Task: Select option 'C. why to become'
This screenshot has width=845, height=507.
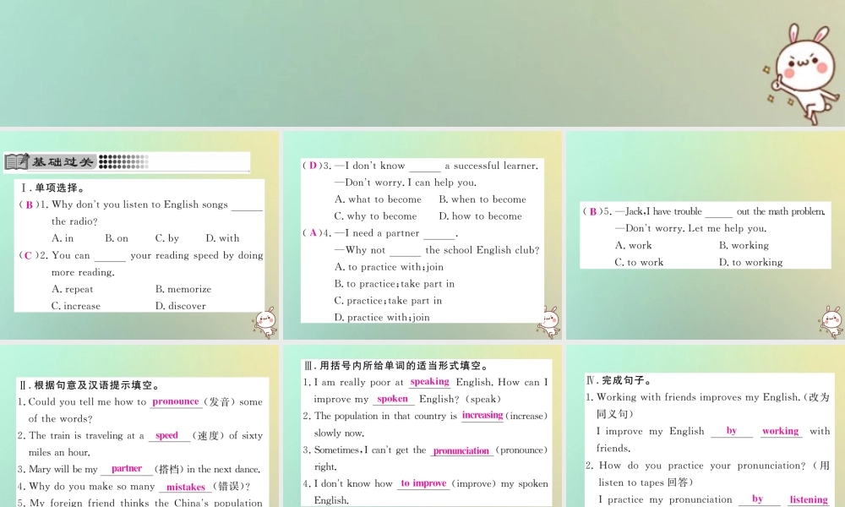Action: pos(376,216)
